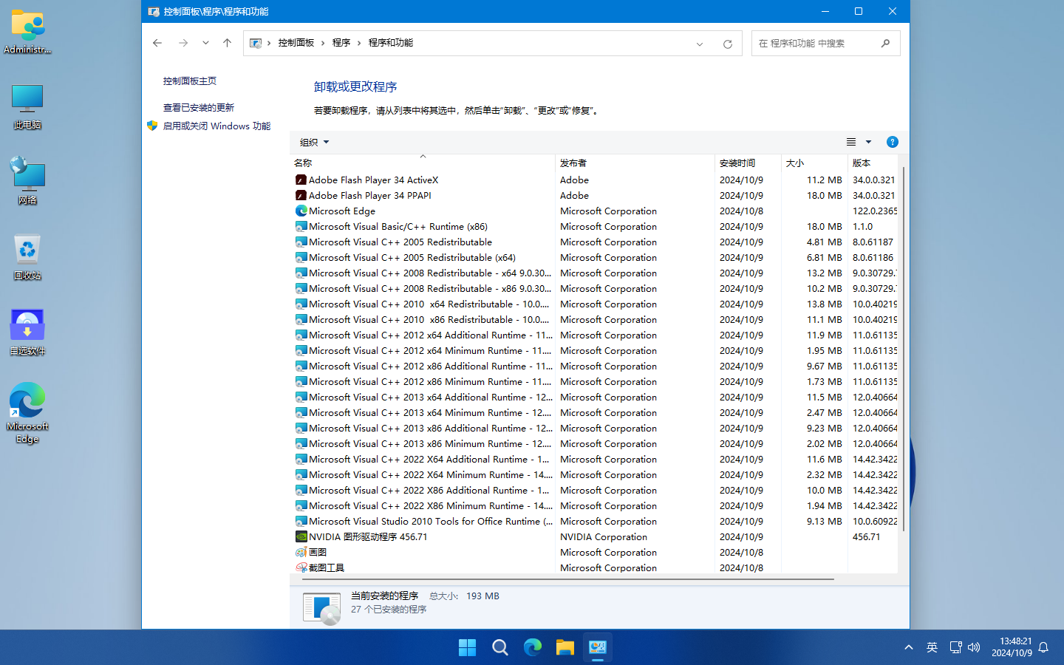The height and width of the screenshot is (665, 1064).
Task: Click 画图 program icon
Action: pos(301,552)
